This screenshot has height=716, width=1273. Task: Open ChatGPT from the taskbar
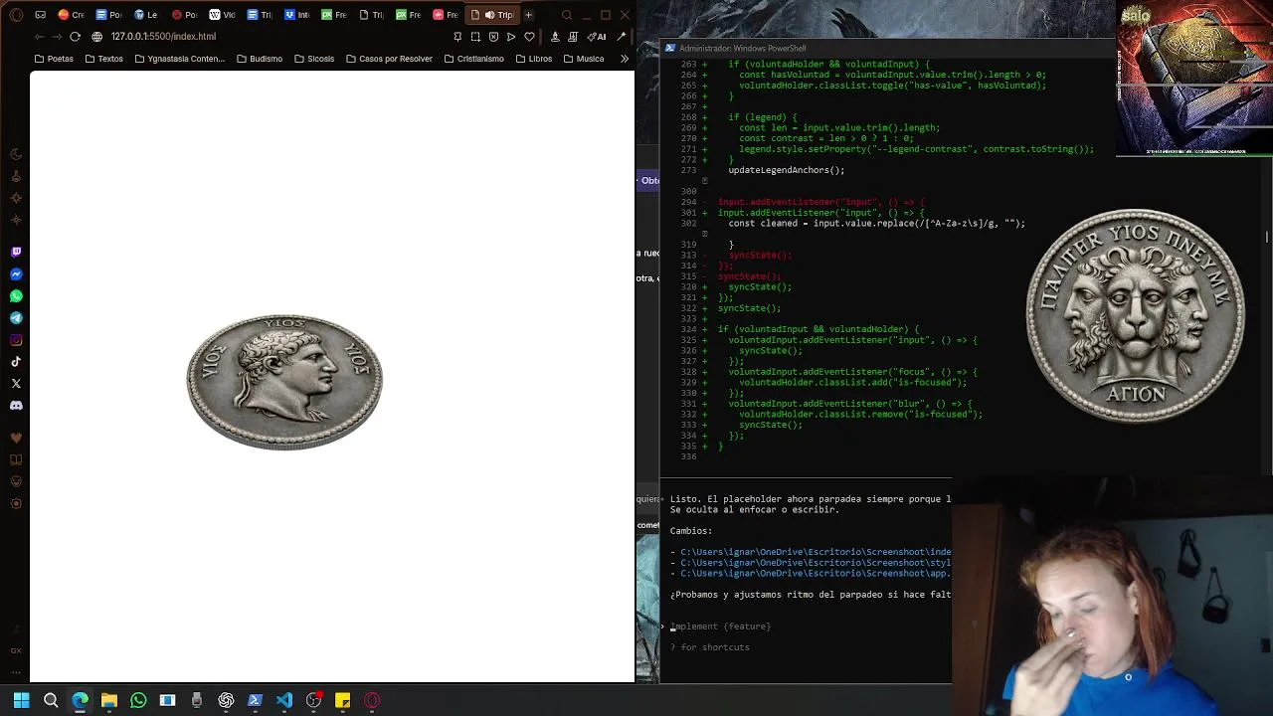pyautogui.click(x=226, y=700)
